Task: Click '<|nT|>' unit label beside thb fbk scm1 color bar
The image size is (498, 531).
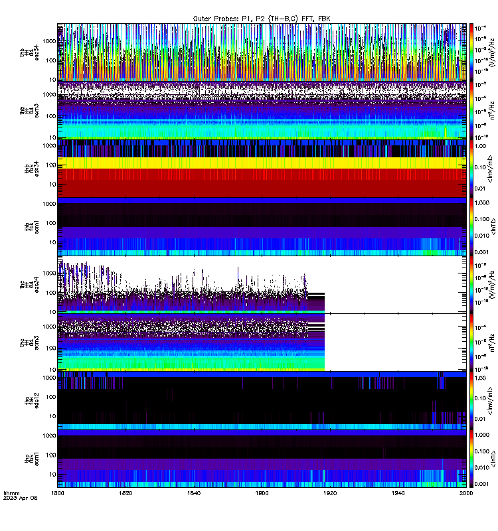Action: 493,226
